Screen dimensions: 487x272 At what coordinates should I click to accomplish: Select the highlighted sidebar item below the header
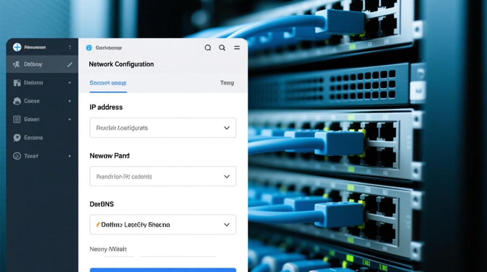pyautogui.click(x=42, y=65)
